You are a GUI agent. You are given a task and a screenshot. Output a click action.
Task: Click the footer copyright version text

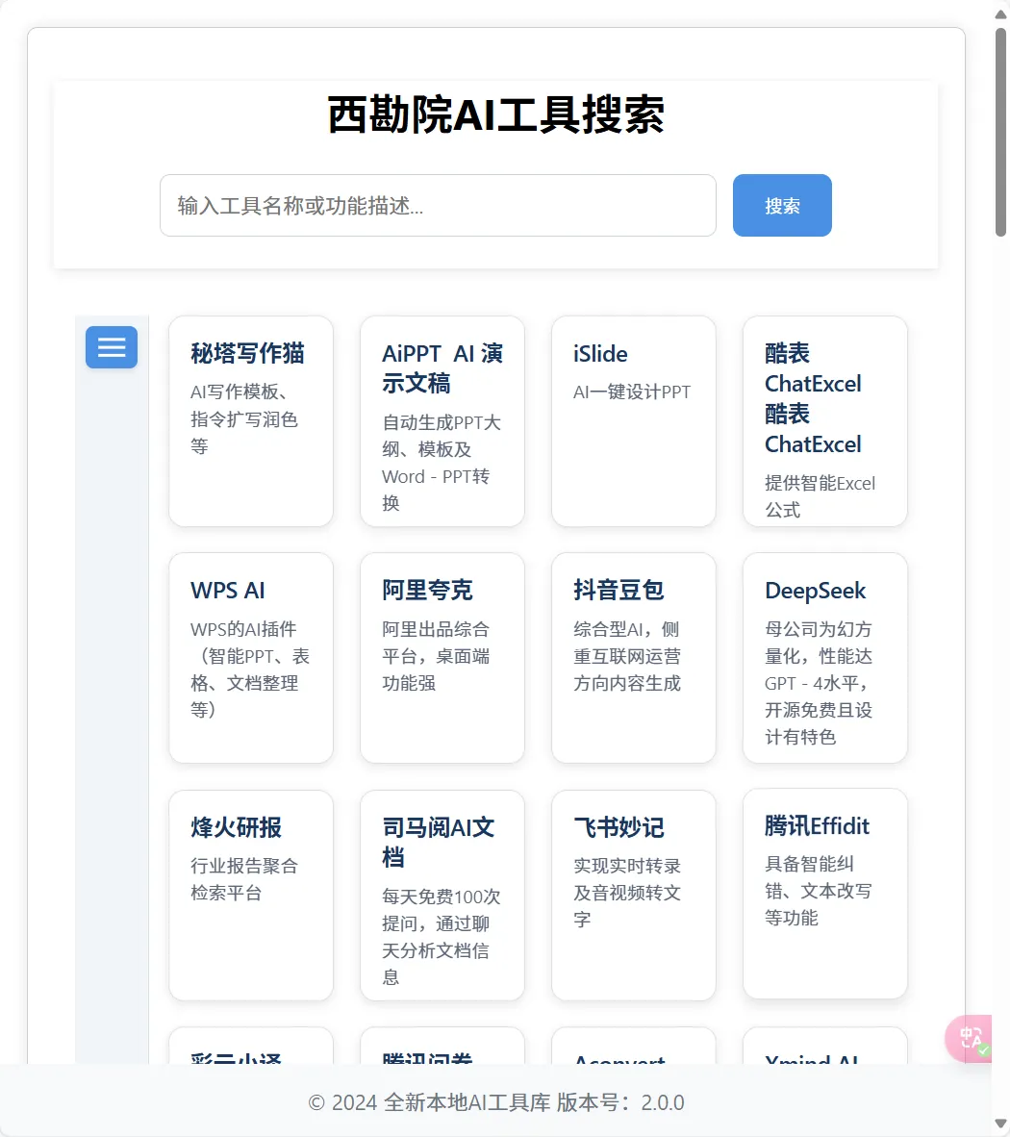(496, 1102)
